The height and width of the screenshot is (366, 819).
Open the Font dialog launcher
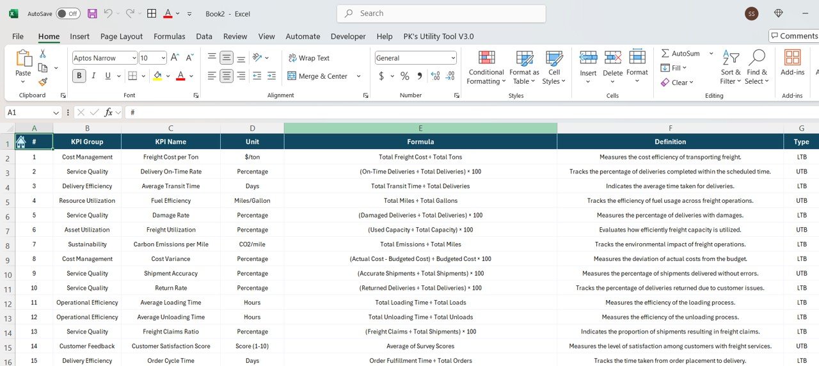pyautogui.click(x=196, y=95)
